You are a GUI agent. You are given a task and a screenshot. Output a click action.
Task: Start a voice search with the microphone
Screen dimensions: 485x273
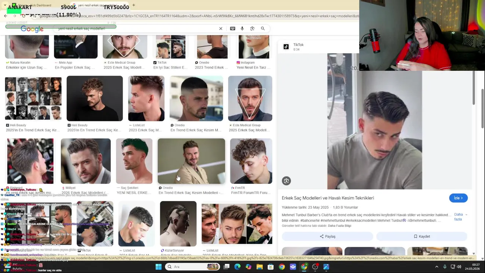click(x=242, y=28)
